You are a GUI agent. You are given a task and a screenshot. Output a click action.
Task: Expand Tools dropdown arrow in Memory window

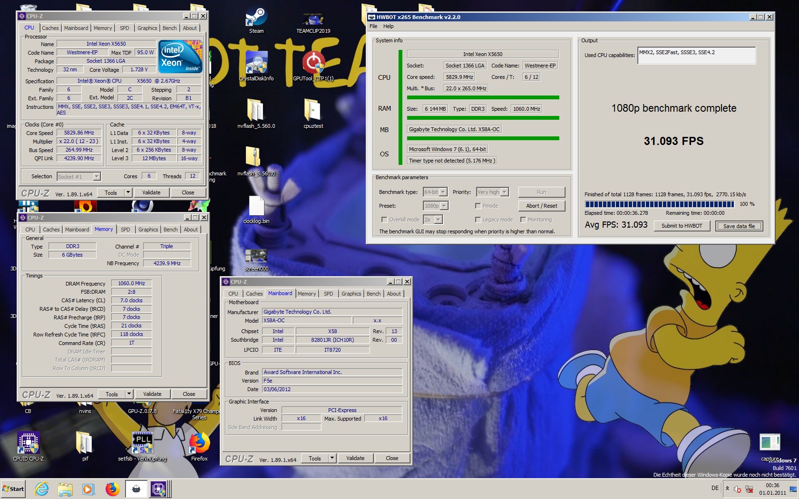coord(129,394)
